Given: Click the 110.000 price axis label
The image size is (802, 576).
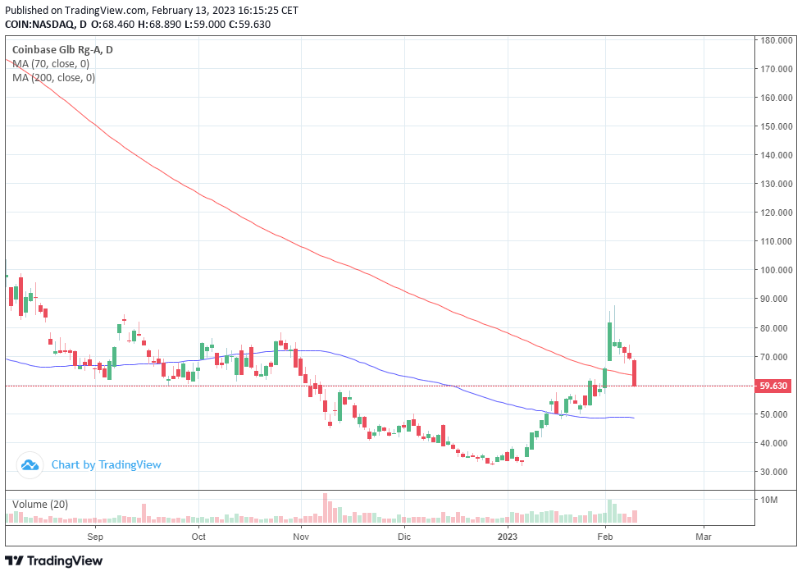Looking at the screenshot, I should coord(776,240).
